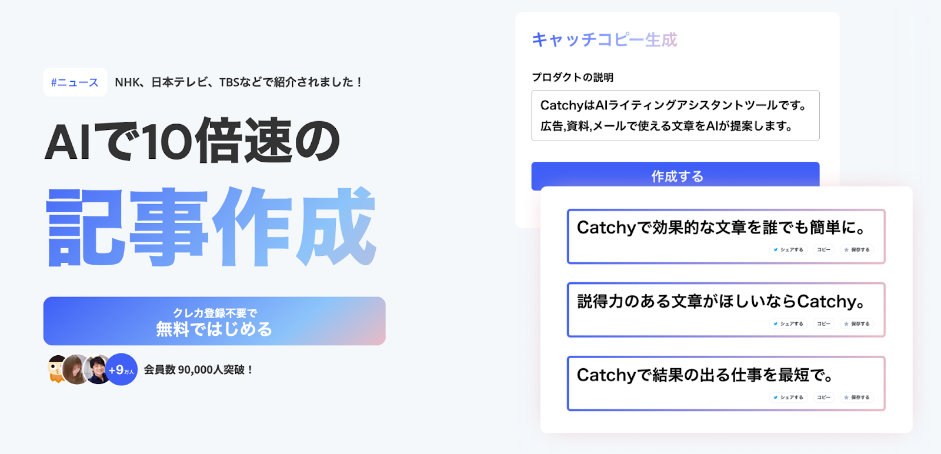Click the 無料ではじめる signup button
Screen dimensions: 941x454
[x=214, y=321]
